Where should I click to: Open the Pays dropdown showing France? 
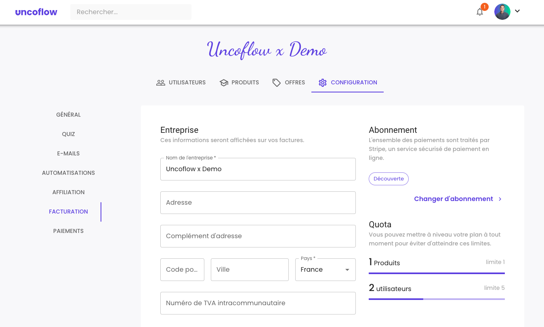pyautogui.click(x=326, y=270)
